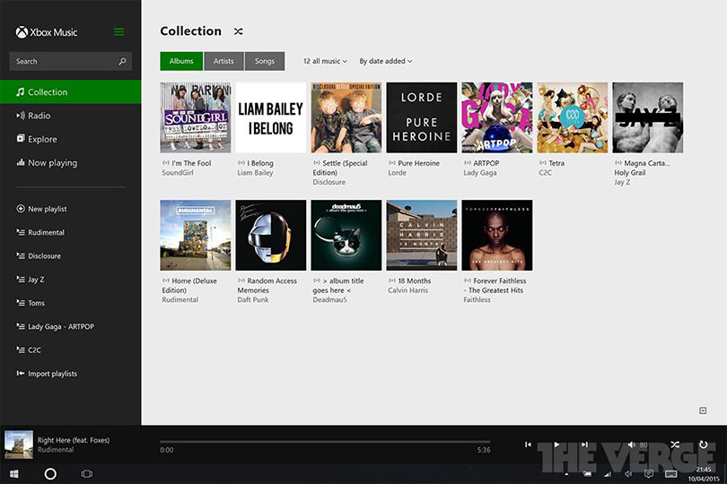Image resolution: width=727 pixels, height=484 pixels.
Task: Click the playback progress bar
Action: (325, 442)
